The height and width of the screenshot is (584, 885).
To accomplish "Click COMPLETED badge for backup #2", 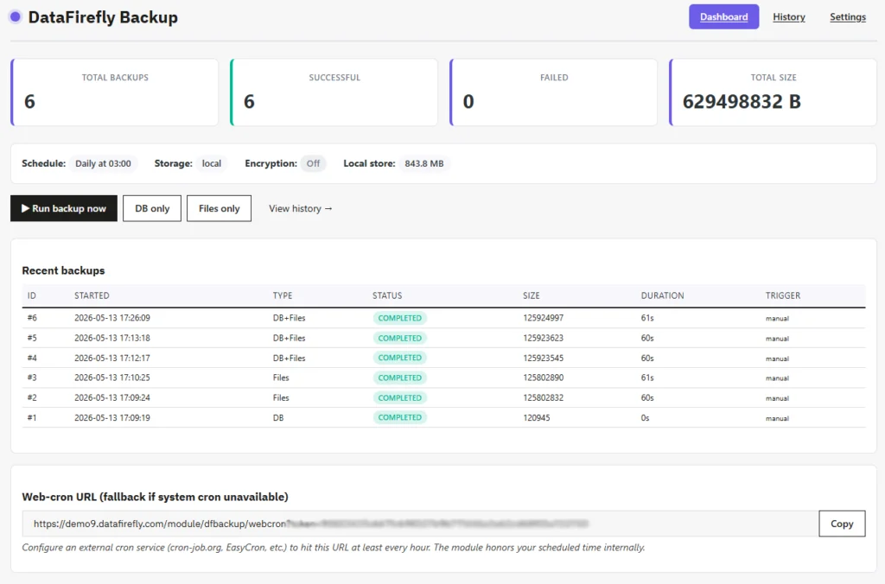I will 399,397.
